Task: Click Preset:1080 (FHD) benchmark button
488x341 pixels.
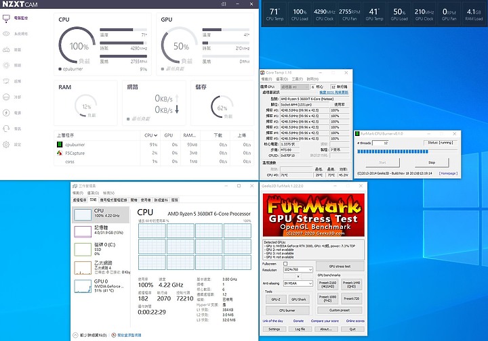Action: click(x=327, y=299)
